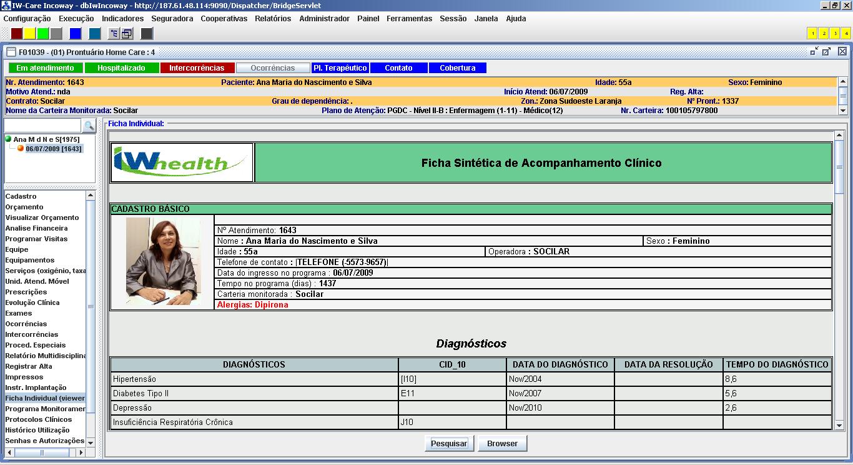Click the Pl. Terapêutico button
The height and width of the screenshot is (465, 853).
pos(340,68)
